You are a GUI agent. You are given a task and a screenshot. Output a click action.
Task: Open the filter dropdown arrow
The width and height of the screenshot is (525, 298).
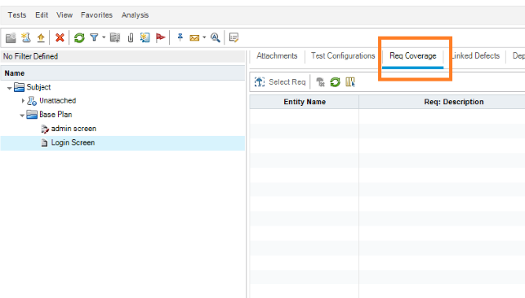(104, 37)
